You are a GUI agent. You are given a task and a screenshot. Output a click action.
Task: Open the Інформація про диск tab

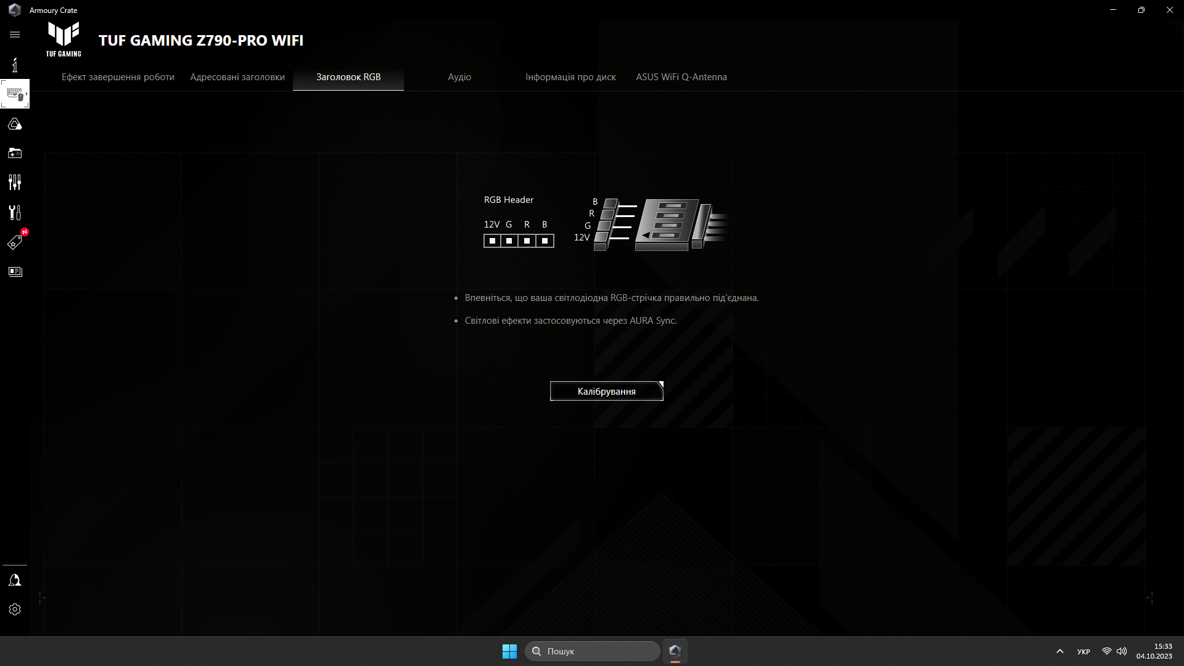570,77
